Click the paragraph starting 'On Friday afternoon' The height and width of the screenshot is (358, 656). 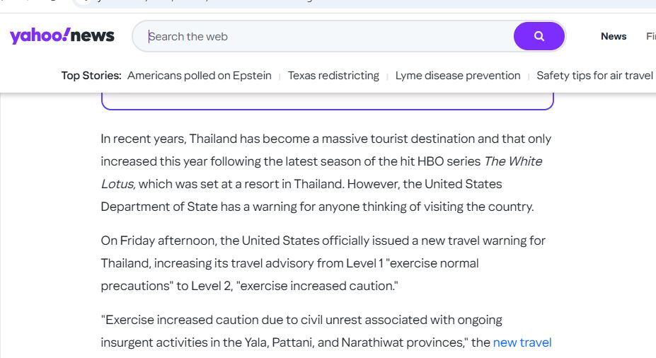click(323, 263)
